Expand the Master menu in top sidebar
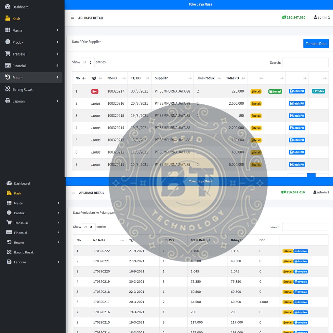The width and height of the screenshot is (333, 333). pyautogui.click(x=31, y=30)
